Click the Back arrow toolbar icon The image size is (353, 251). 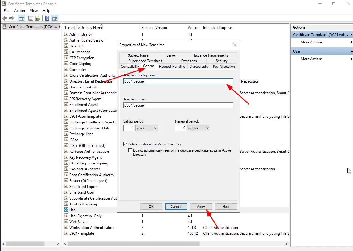(x=5, y=18)
